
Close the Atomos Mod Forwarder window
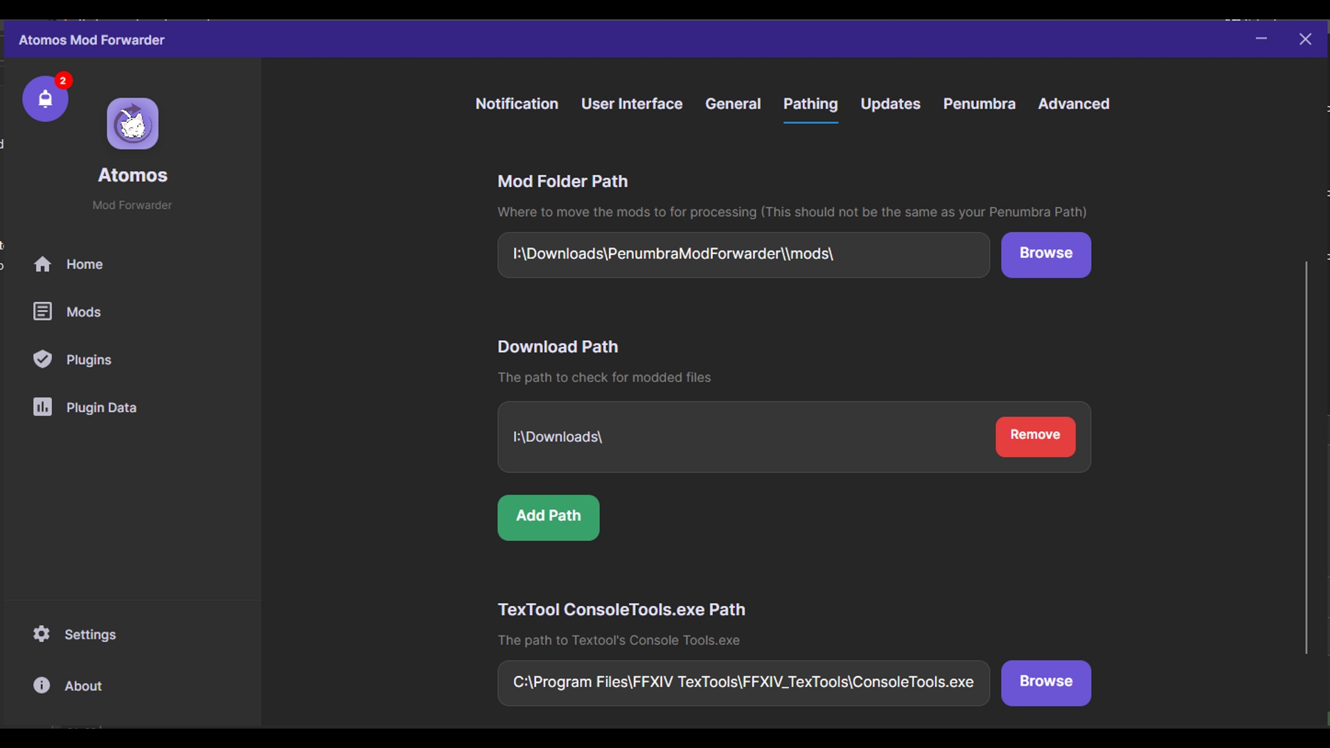coord(1306,39)
